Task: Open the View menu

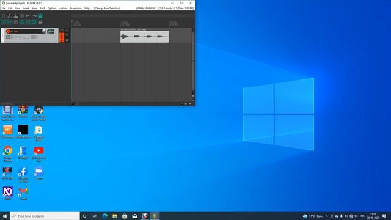Action: pos(18,8)
